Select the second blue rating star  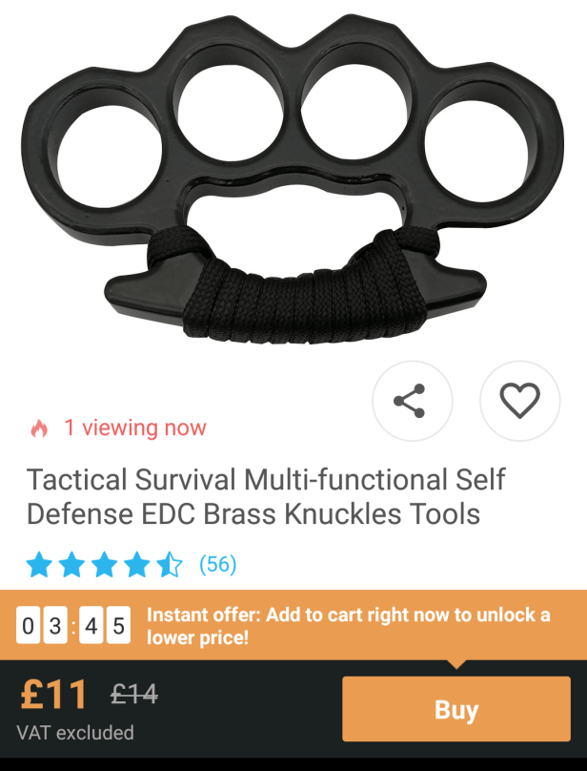point(71,565)
